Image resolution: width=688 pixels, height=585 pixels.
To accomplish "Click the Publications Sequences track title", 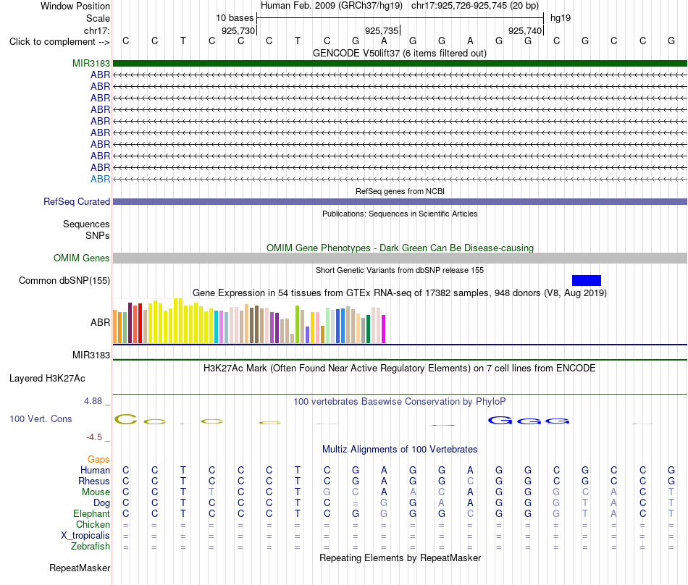I will click(x=400, y=214).
